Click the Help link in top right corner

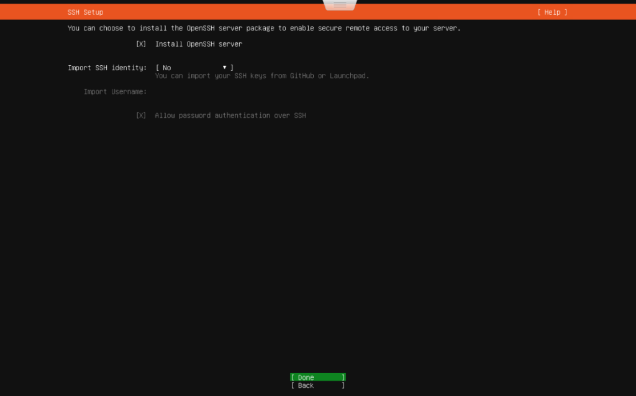(x=552, y=12)
